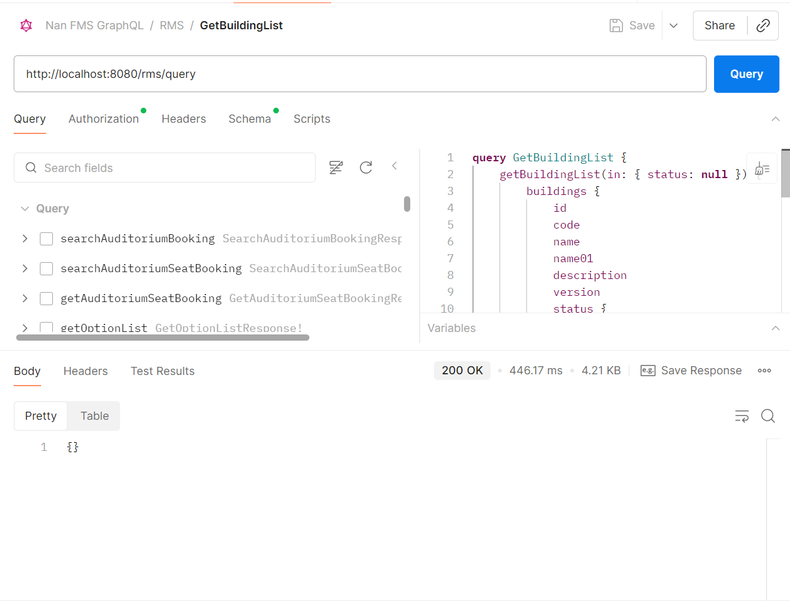Click the copy link icon next to Share
The width and height of the screenshot is (790, 601).
tap(763, 26)
